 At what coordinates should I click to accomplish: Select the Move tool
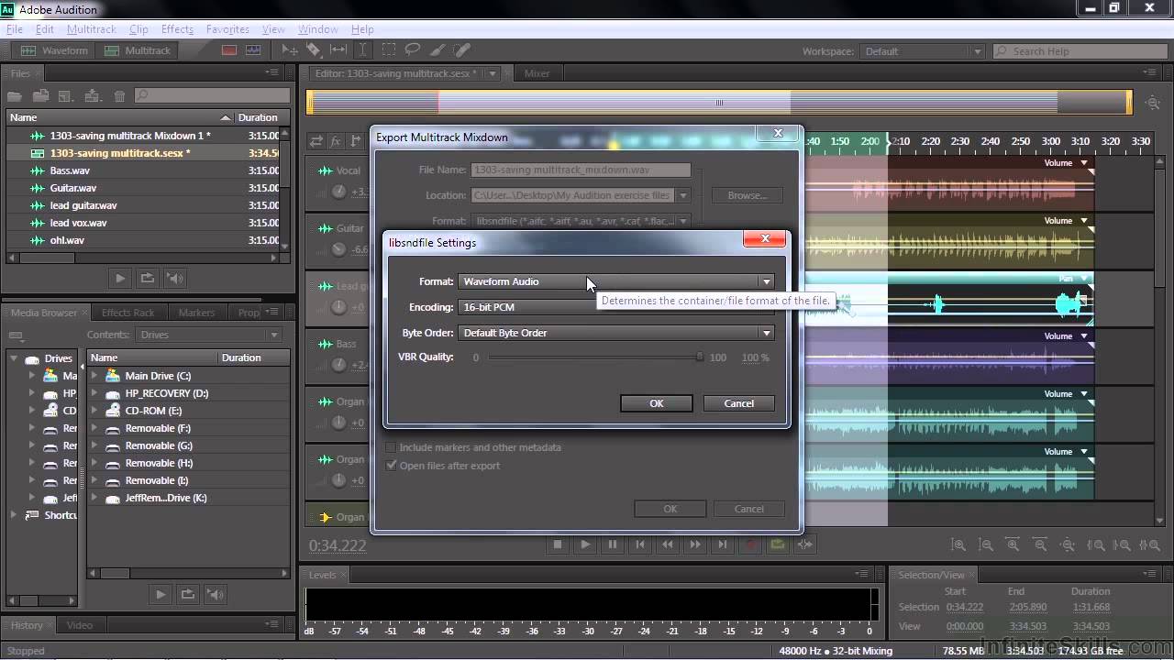click(x=290, y=50)
